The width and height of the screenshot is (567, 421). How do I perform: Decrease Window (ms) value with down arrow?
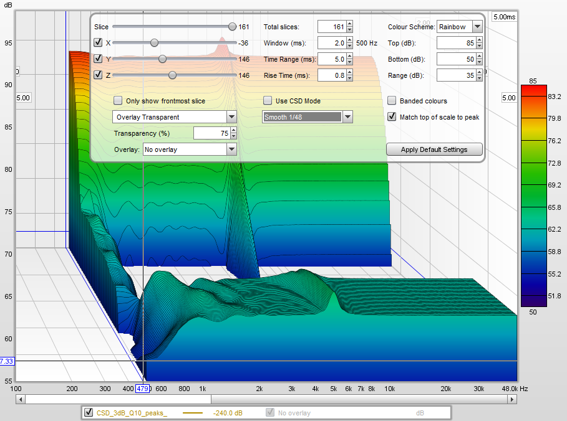[349, 46]
